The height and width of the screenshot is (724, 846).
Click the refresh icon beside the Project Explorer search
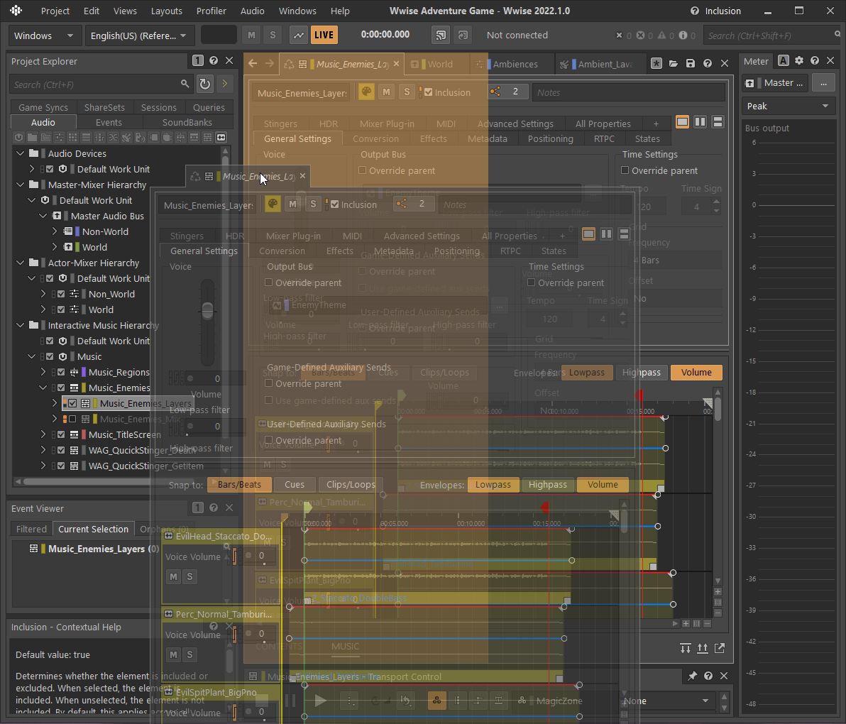tap(205, 84)
